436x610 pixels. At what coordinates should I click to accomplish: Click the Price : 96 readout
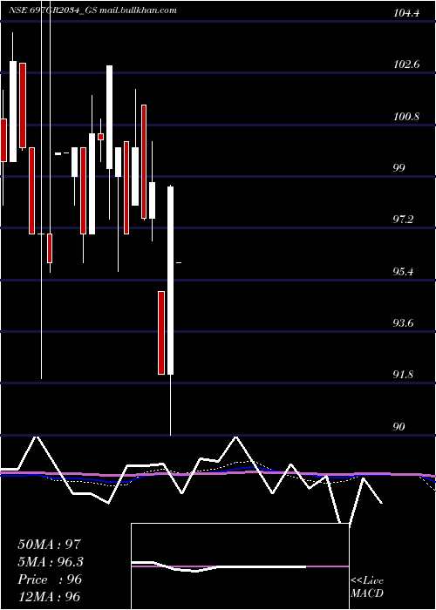click(50, 579)
